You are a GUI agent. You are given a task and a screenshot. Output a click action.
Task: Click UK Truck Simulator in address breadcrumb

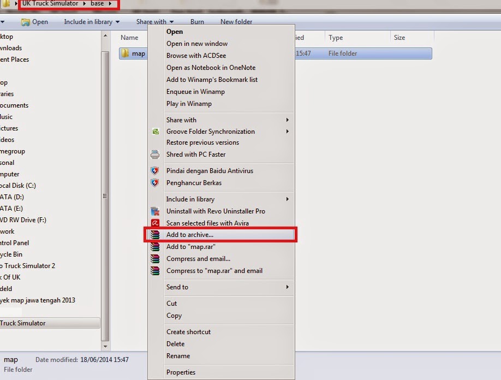click(50, 3)
